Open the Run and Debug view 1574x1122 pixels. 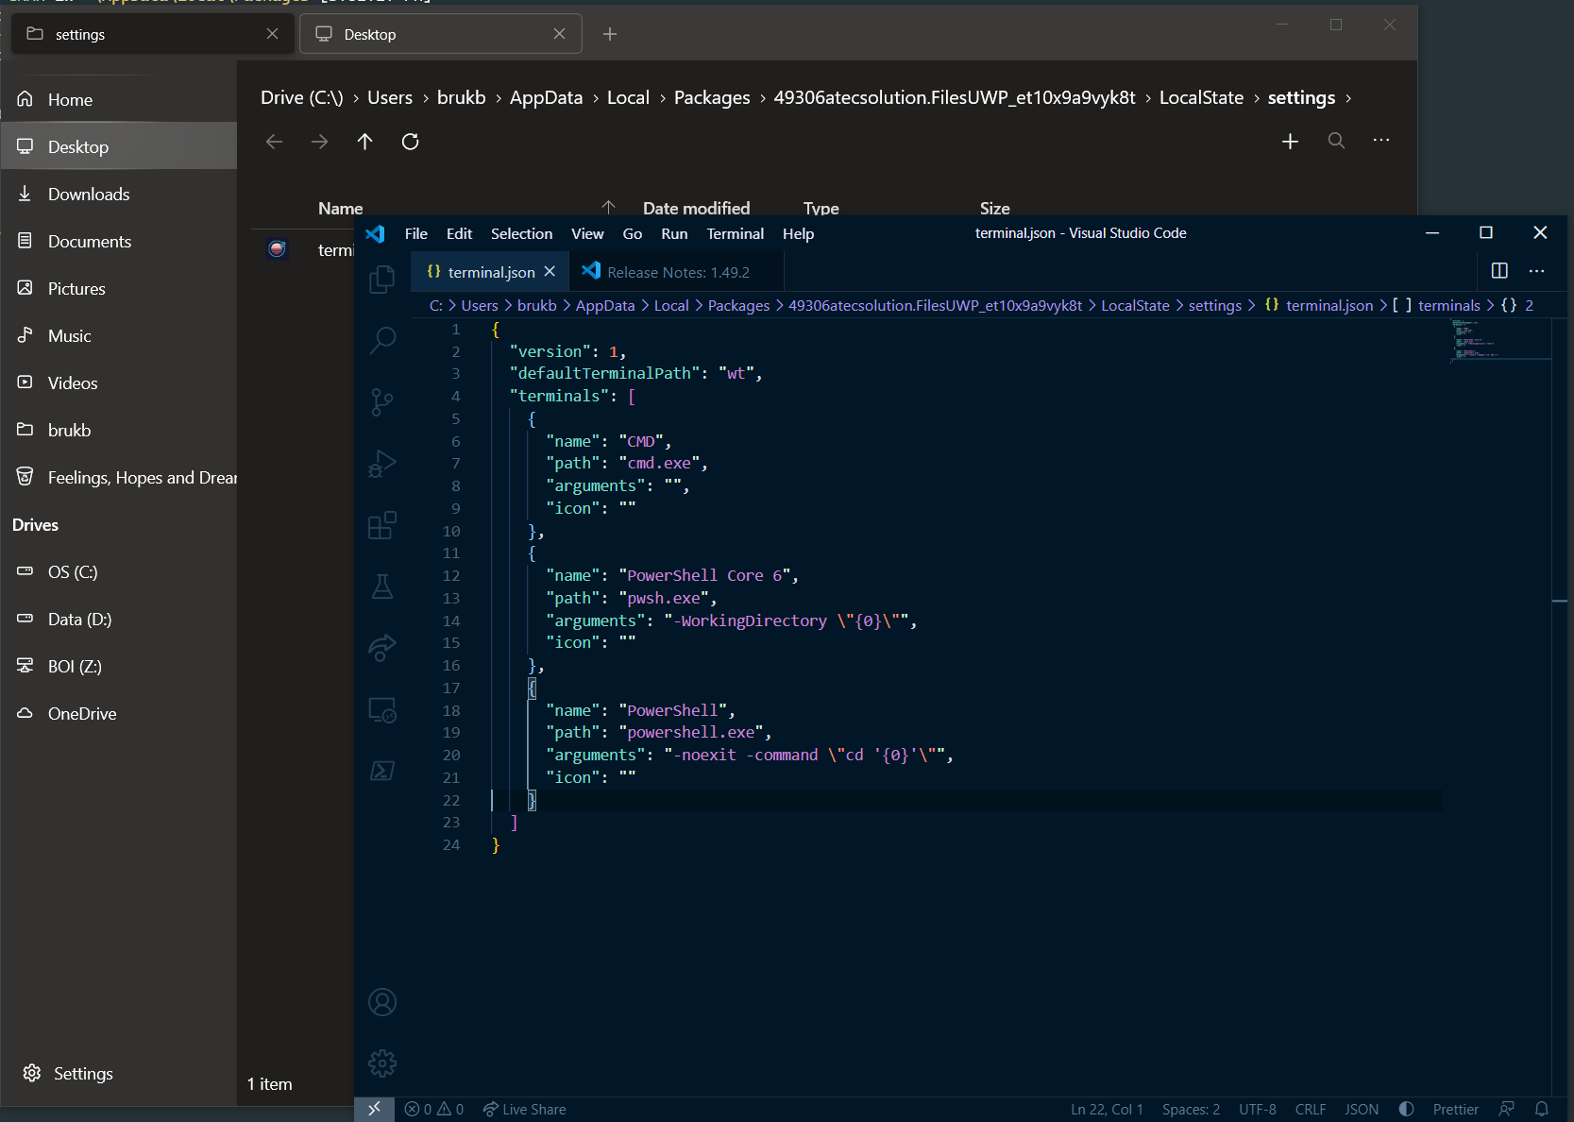tap(381, 464)
